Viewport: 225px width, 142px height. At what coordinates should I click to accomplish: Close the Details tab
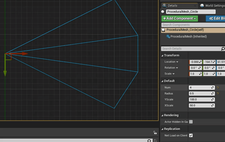pyautogui.click(x=195, y=6)
